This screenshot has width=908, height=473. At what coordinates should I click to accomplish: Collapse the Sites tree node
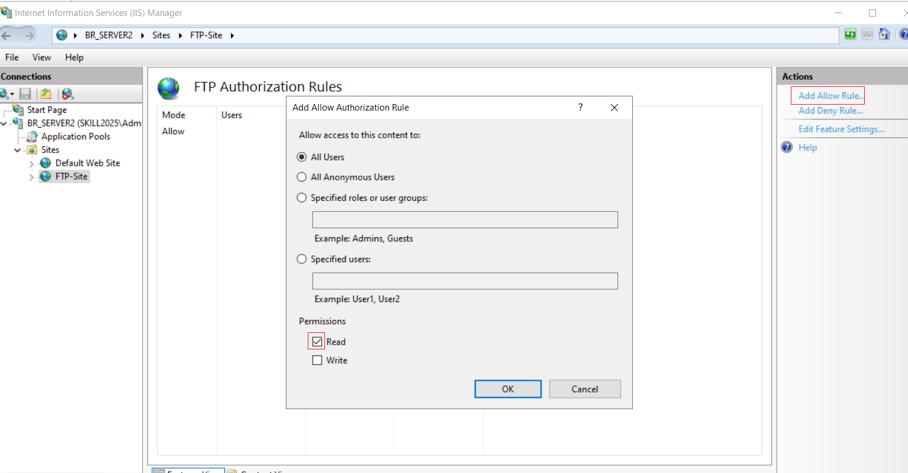(17, 150)
